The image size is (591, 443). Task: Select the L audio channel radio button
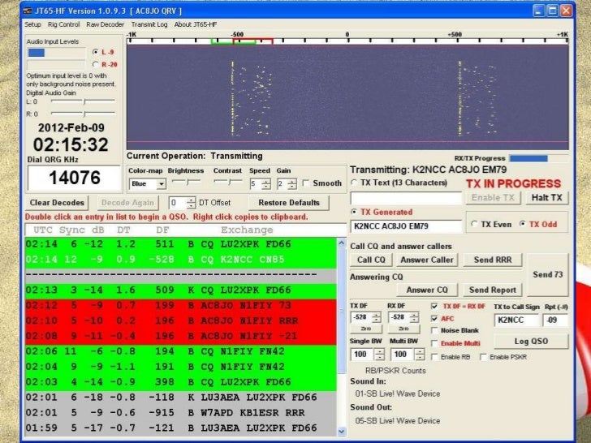click(96, 52)
